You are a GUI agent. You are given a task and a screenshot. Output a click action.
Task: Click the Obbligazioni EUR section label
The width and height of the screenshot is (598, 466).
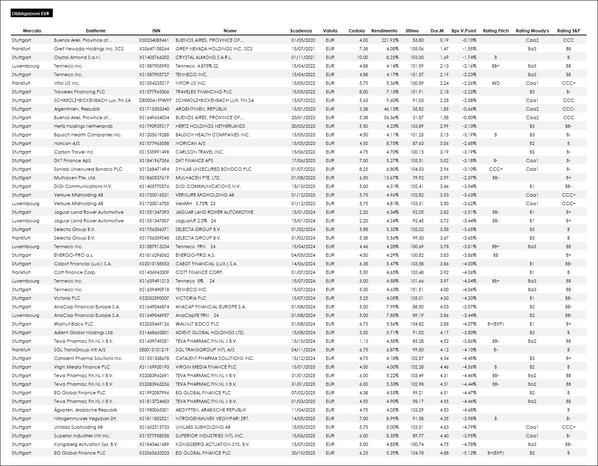click(31, 14)
